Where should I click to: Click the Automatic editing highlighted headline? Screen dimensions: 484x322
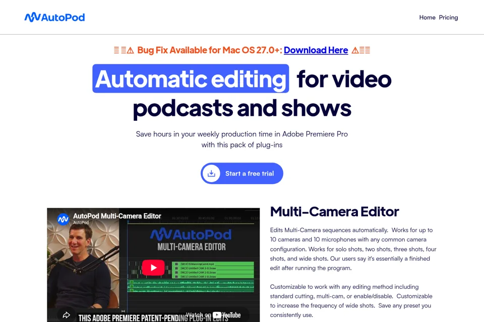coord(191,78)
